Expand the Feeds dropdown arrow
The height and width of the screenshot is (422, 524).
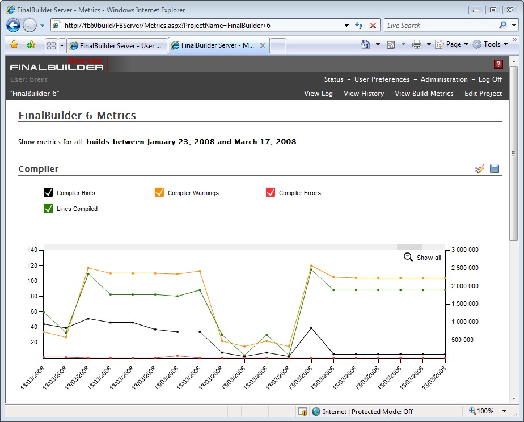click(x=403, y=44)
